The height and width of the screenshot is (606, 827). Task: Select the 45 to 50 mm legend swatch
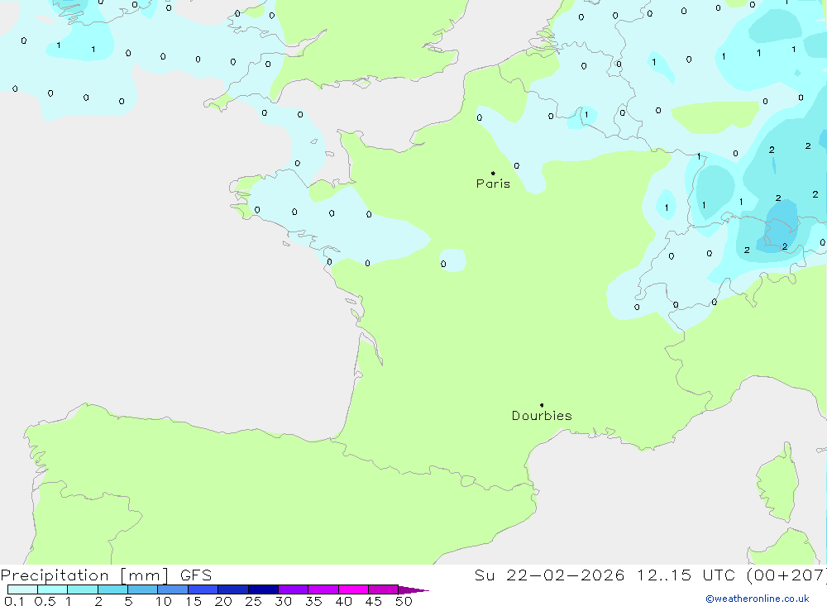pos(384,589)
